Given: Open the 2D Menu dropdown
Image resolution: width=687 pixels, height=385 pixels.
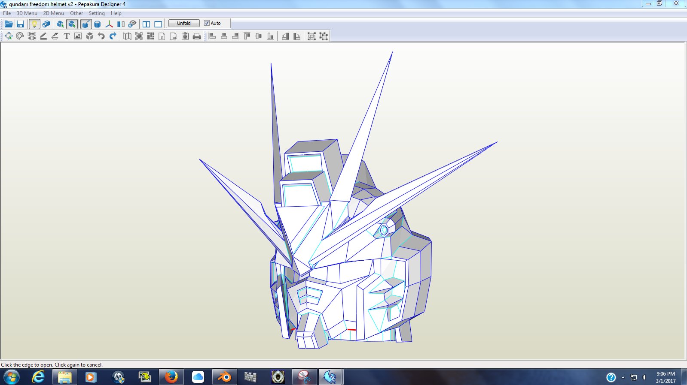Looking at the screenshot, I should [x=53, y=13].
